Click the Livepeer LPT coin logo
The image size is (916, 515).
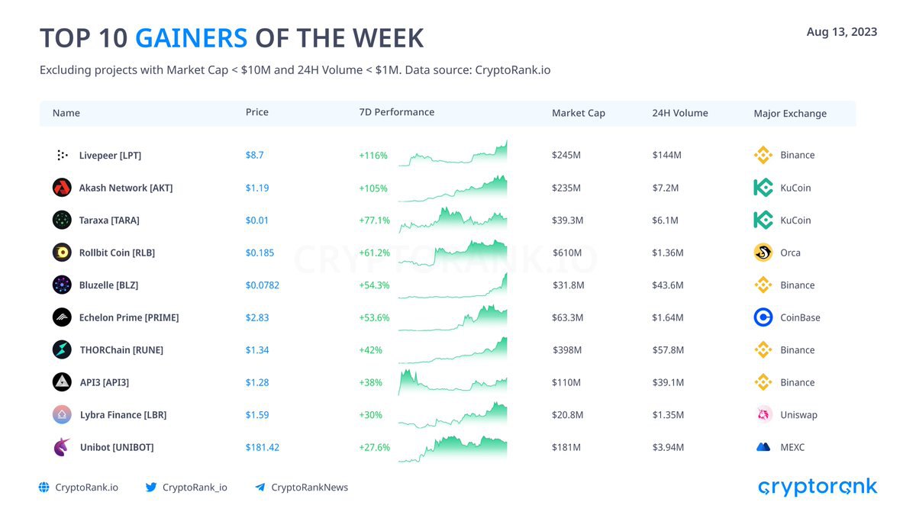click(62, 155)
